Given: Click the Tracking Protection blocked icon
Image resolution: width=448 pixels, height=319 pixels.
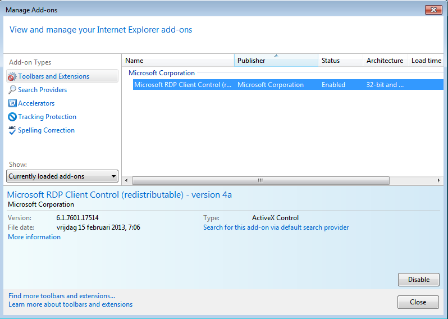Looking at the screenshot, I should tap(12, 117).
